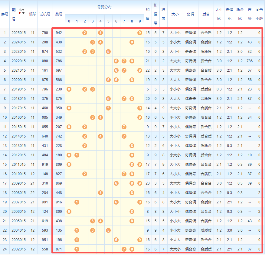The height and width of the screenshot is (255, 265).
Task: Select the 奖号 column header
Action: (x=59, y=14)
